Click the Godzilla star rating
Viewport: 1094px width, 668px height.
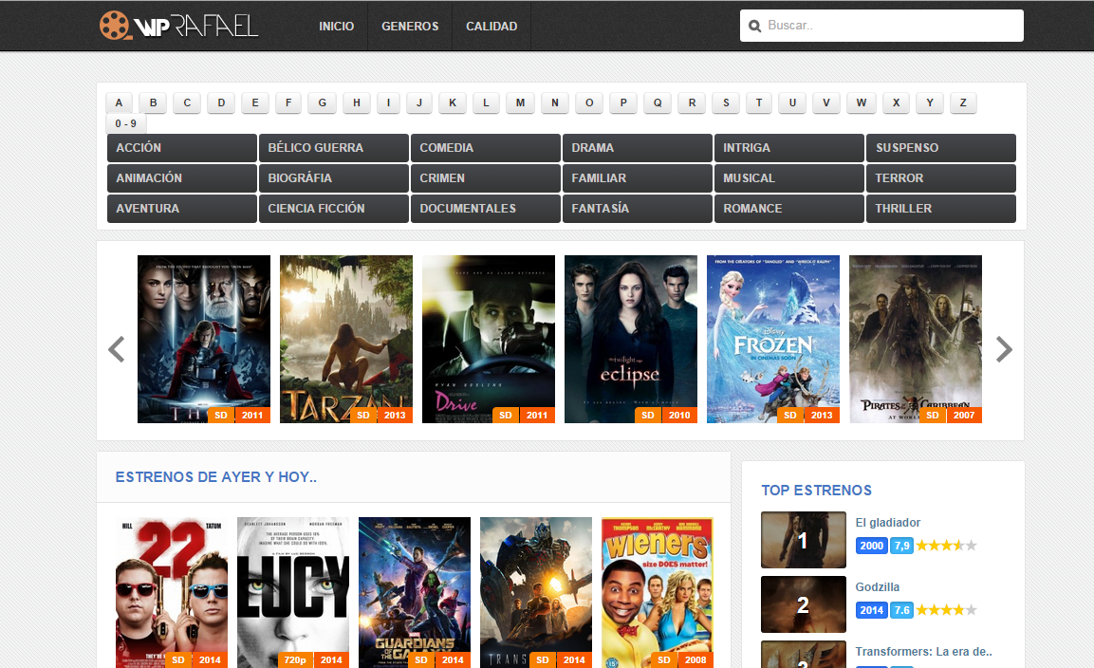946,610
